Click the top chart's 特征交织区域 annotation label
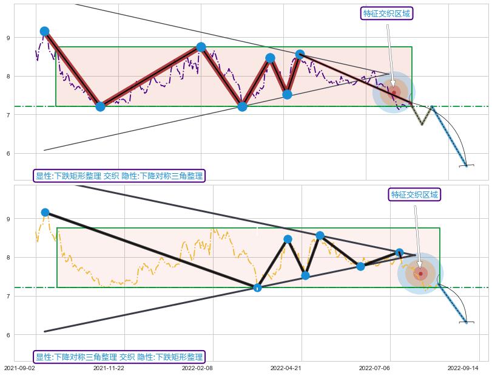The image size is (492, 375). point(386,13)
